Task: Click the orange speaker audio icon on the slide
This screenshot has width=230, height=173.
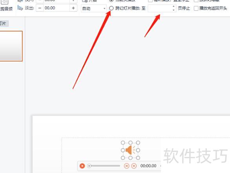Action: (130, 150)
